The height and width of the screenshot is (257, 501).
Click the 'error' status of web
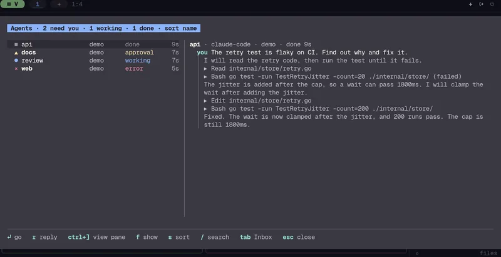click(134, 69)
